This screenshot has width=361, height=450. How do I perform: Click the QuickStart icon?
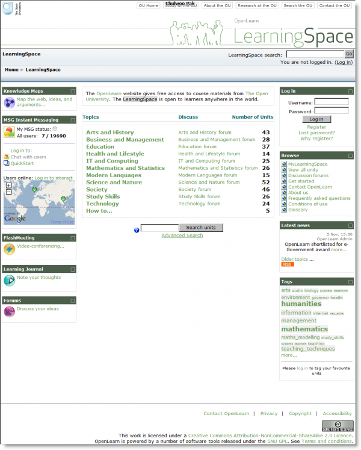point(6,163)
